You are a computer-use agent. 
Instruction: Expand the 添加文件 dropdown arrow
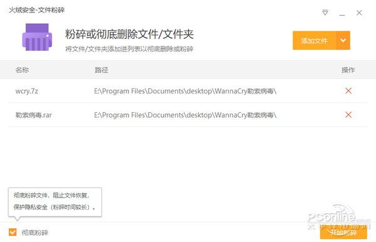tap(343, 41)
